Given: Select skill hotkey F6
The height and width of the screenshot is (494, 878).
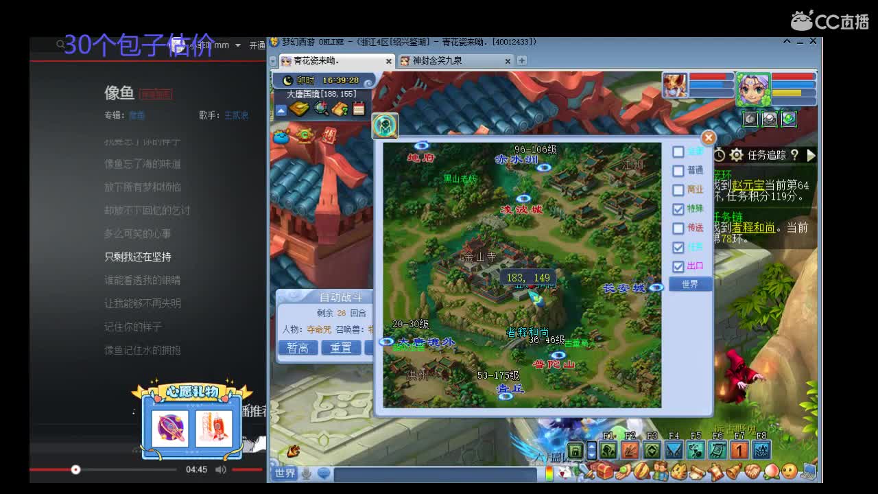Looking at the screenshot, I should [x=717, y=450].
